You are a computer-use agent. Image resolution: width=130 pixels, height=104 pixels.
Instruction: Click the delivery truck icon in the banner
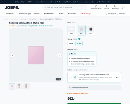click(74, 2)
